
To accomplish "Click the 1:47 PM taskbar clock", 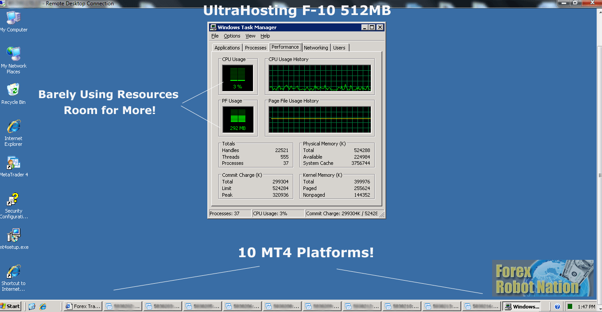I will point(586,306).
